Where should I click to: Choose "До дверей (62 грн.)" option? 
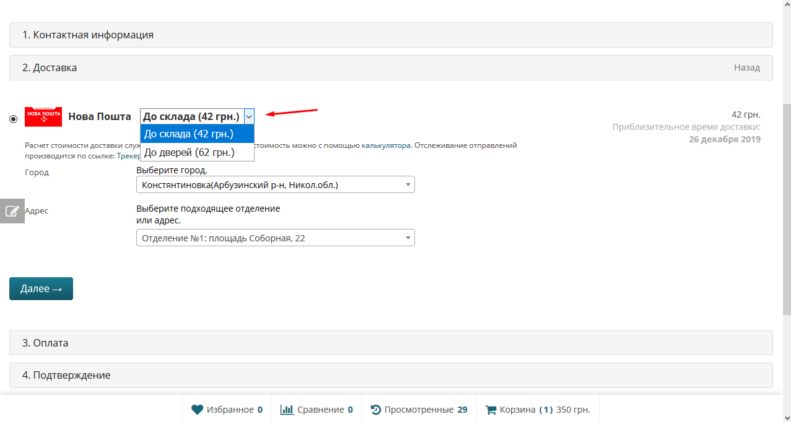[x=190, y=152]
